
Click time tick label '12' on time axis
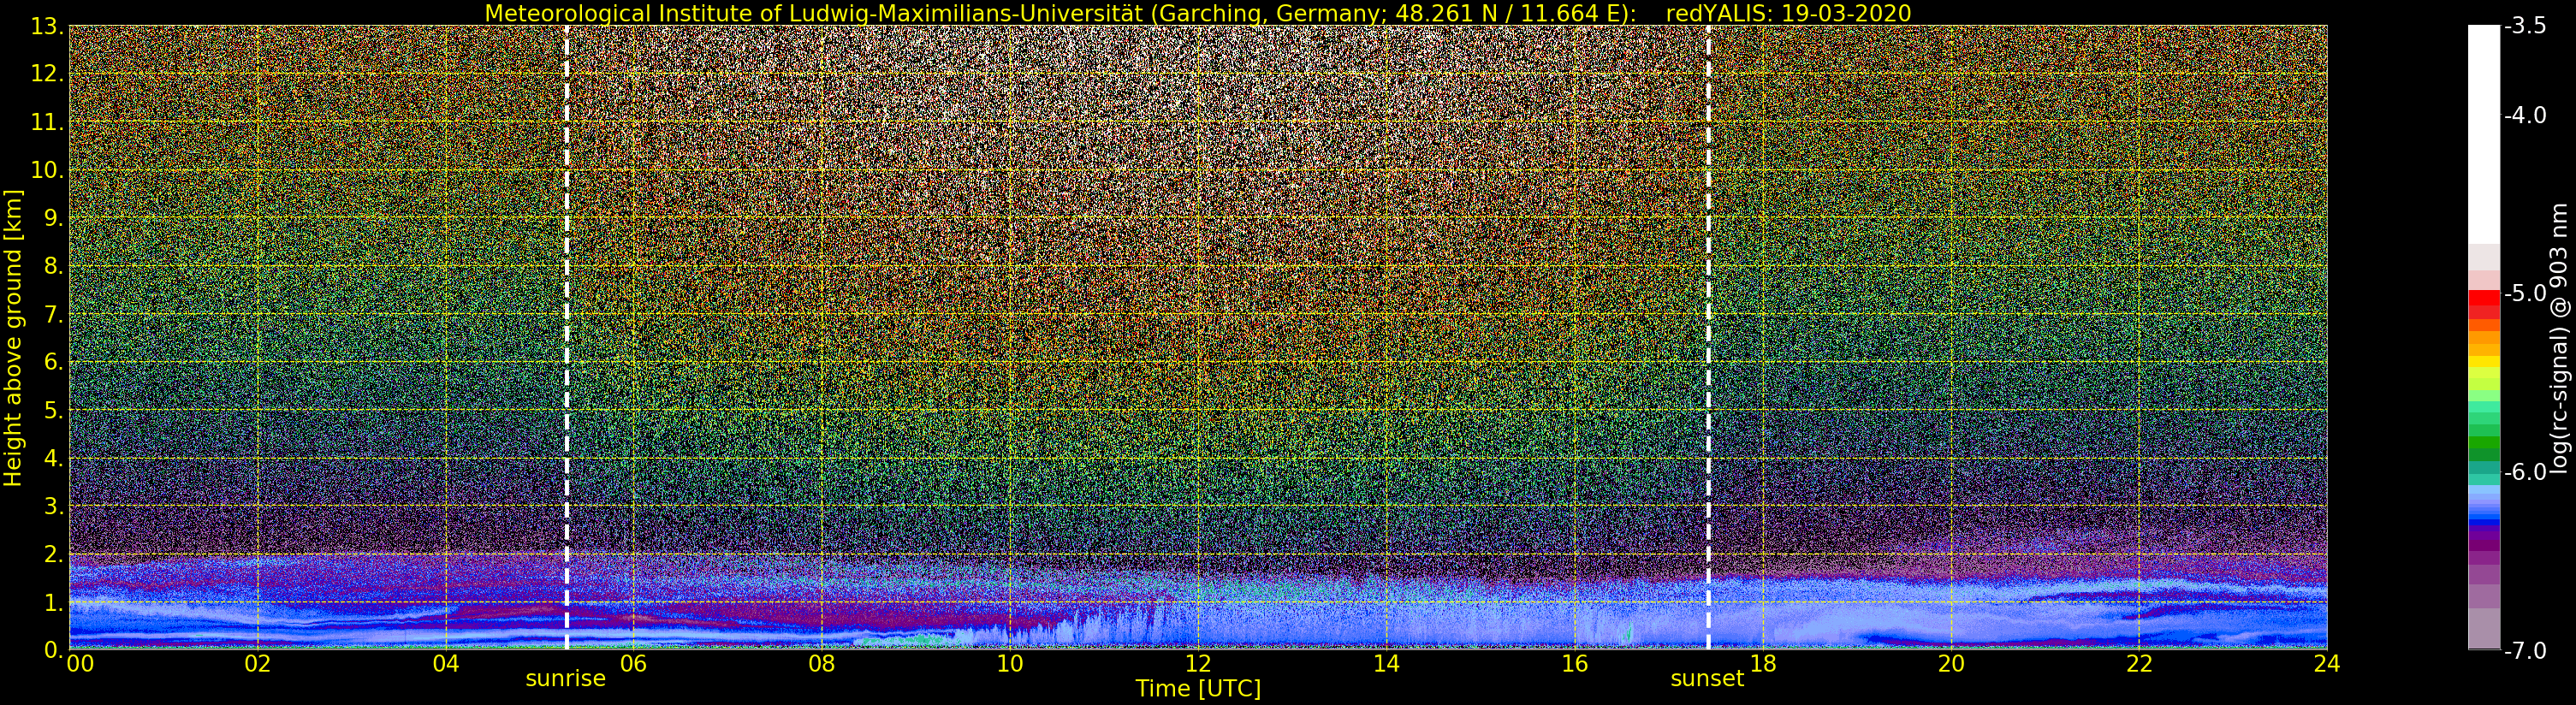pos(1197,663)
